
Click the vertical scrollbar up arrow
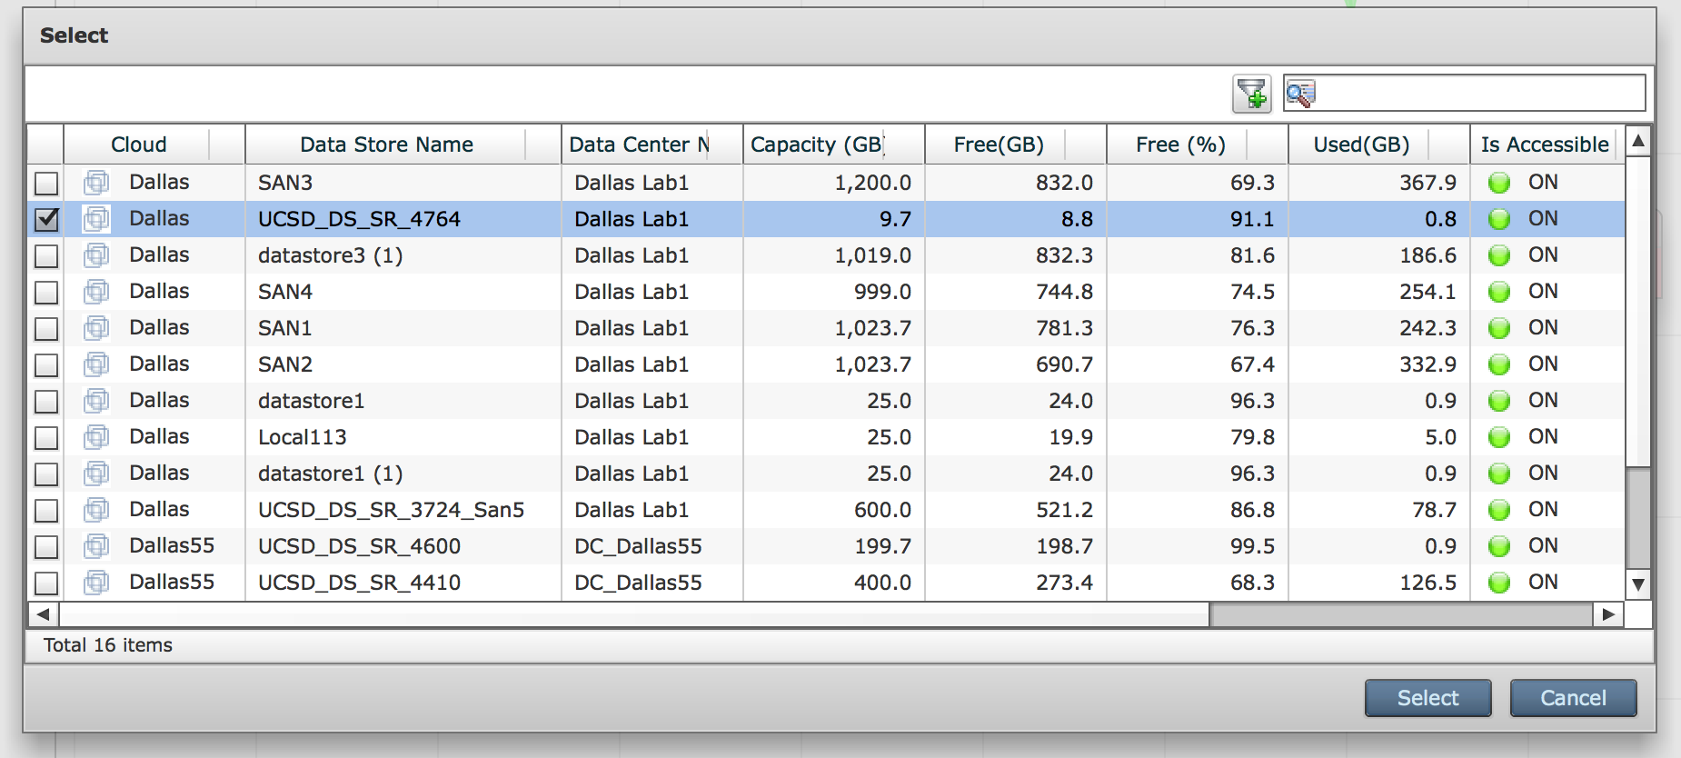[x=1638, y=141]
